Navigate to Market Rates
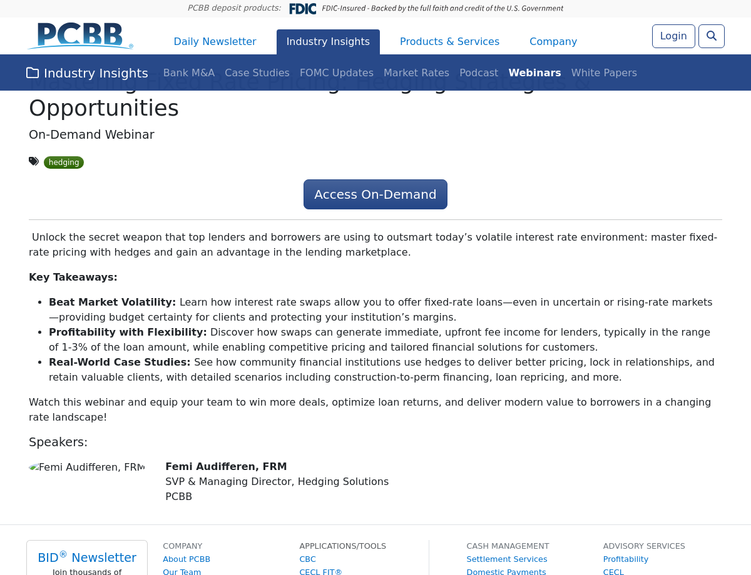Screen dimensions: 751x575 (x=416, y=73)
